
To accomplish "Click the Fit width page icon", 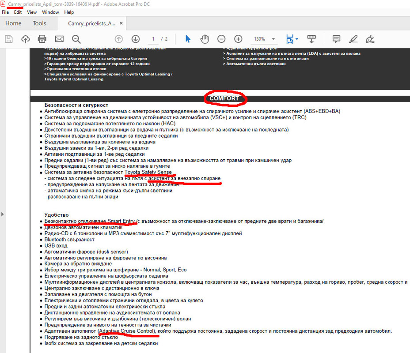I will point(290,39).
